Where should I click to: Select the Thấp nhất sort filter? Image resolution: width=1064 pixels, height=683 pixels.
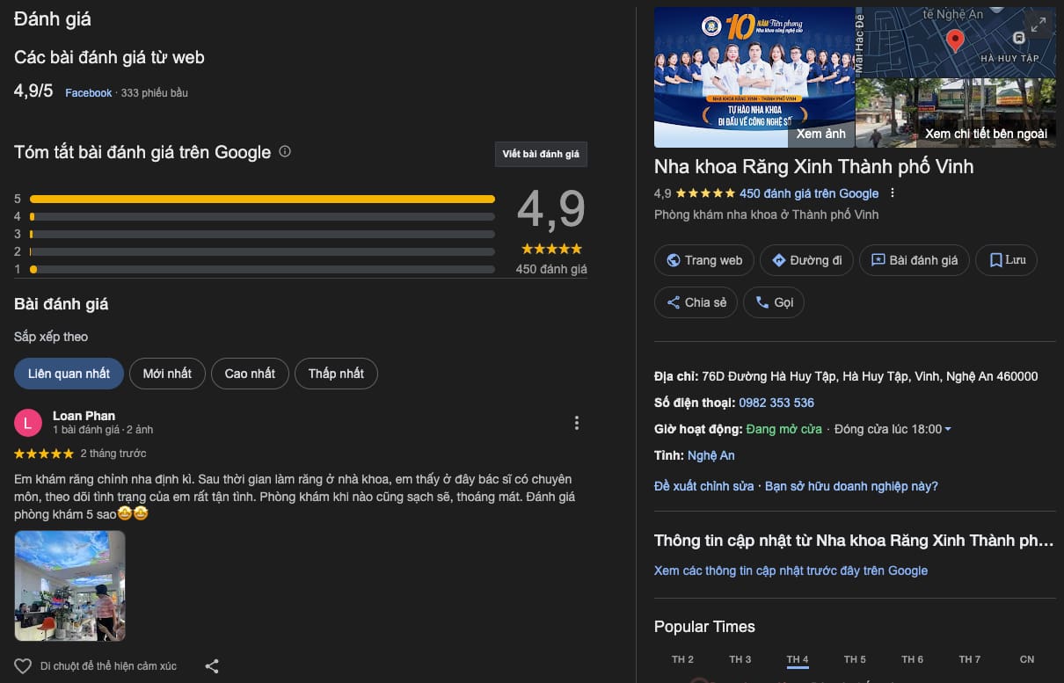pyautogui.click(x=336, y=374)
